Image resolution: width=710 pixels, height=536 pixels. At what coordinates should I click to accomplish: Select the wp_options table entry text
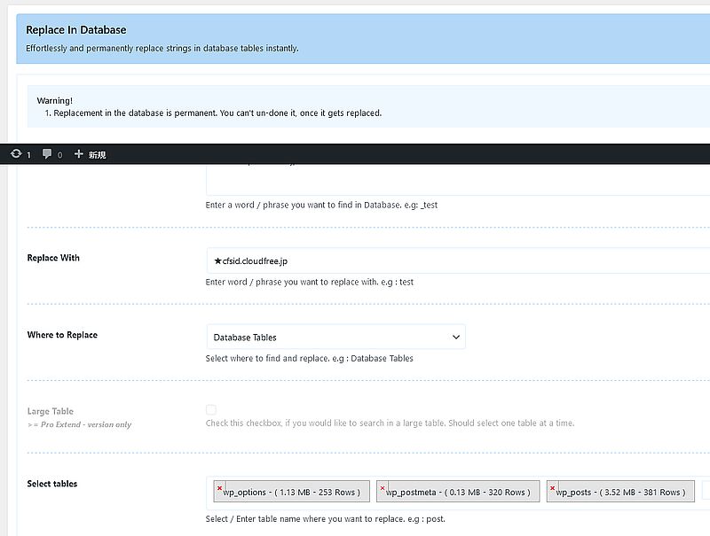click(x=292, y=493)
